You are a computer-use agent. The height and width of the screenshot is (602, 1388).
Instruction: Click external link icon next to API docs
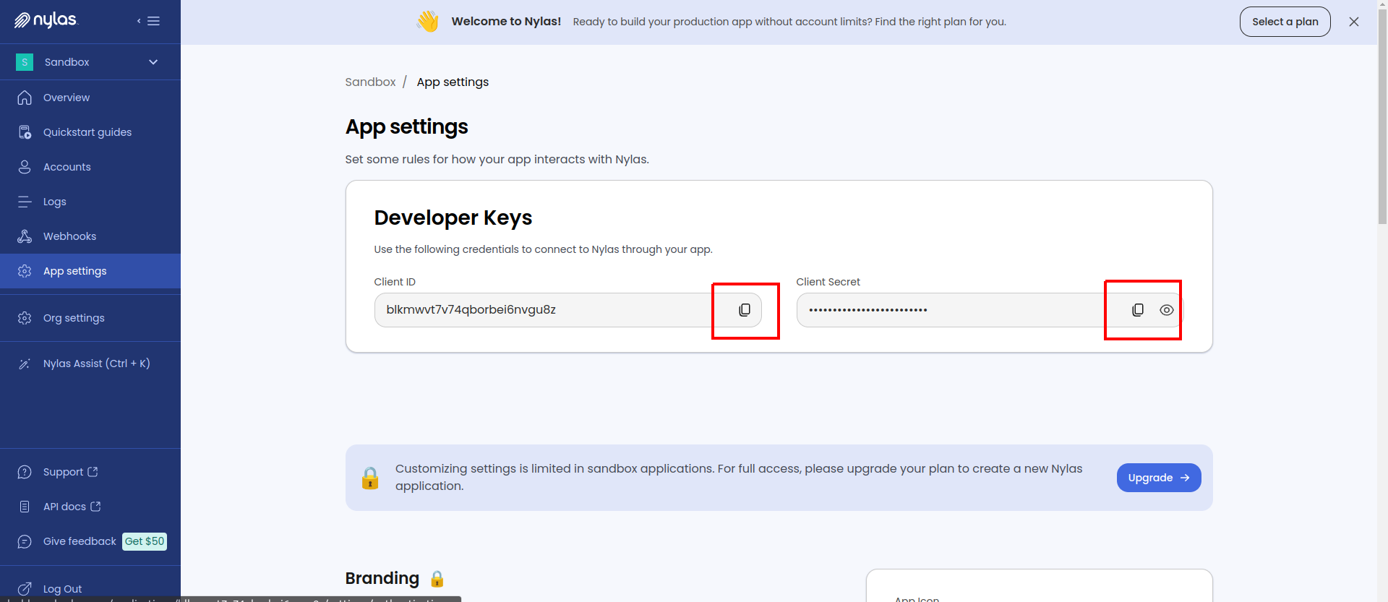(x=95, y=507)
